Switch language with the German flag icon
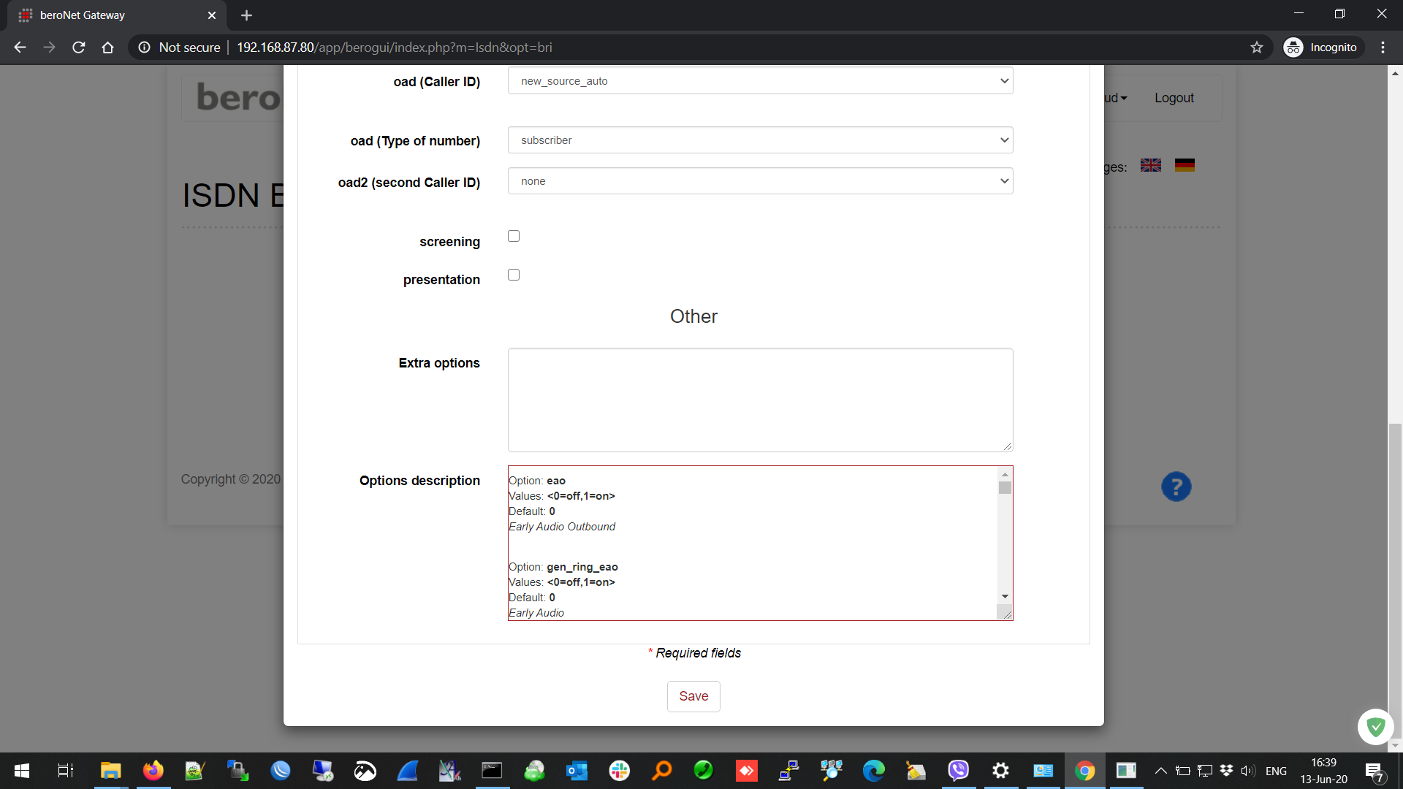This screenshot has height=789, width=1403. 1184,166
